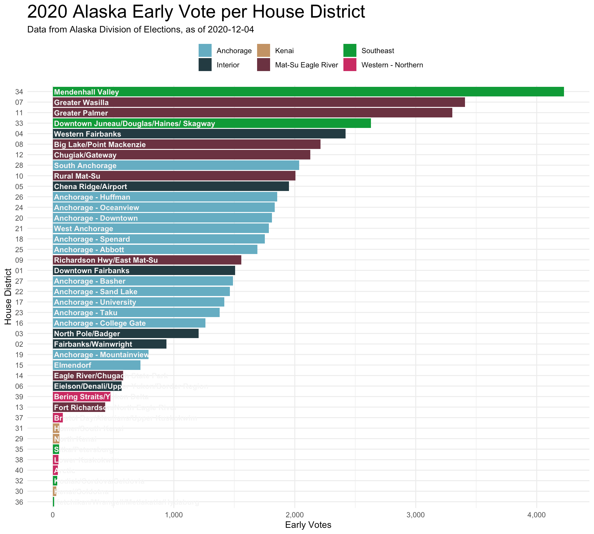Screen dimensions: 594x534
Task: Click the Interior legend color swatch
Action: pyautogui.click(x=205, y=65)
